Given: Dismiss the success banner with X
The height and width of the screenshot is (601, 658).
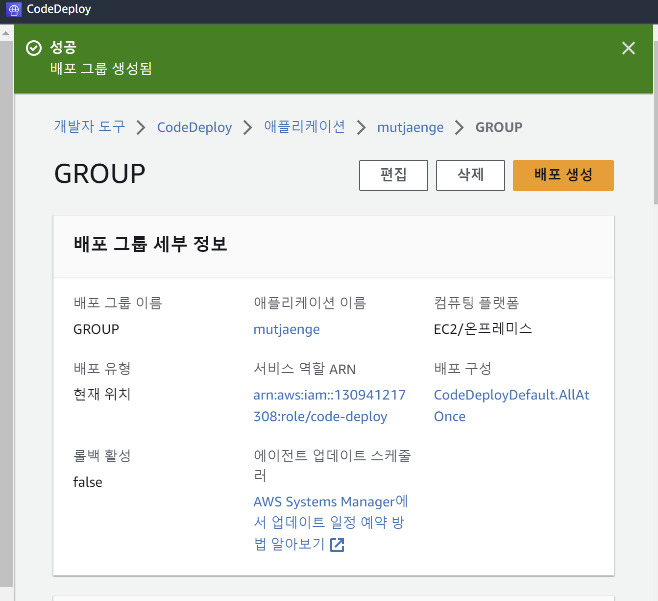Looking at the screenshot, I should tap(628, 48).
